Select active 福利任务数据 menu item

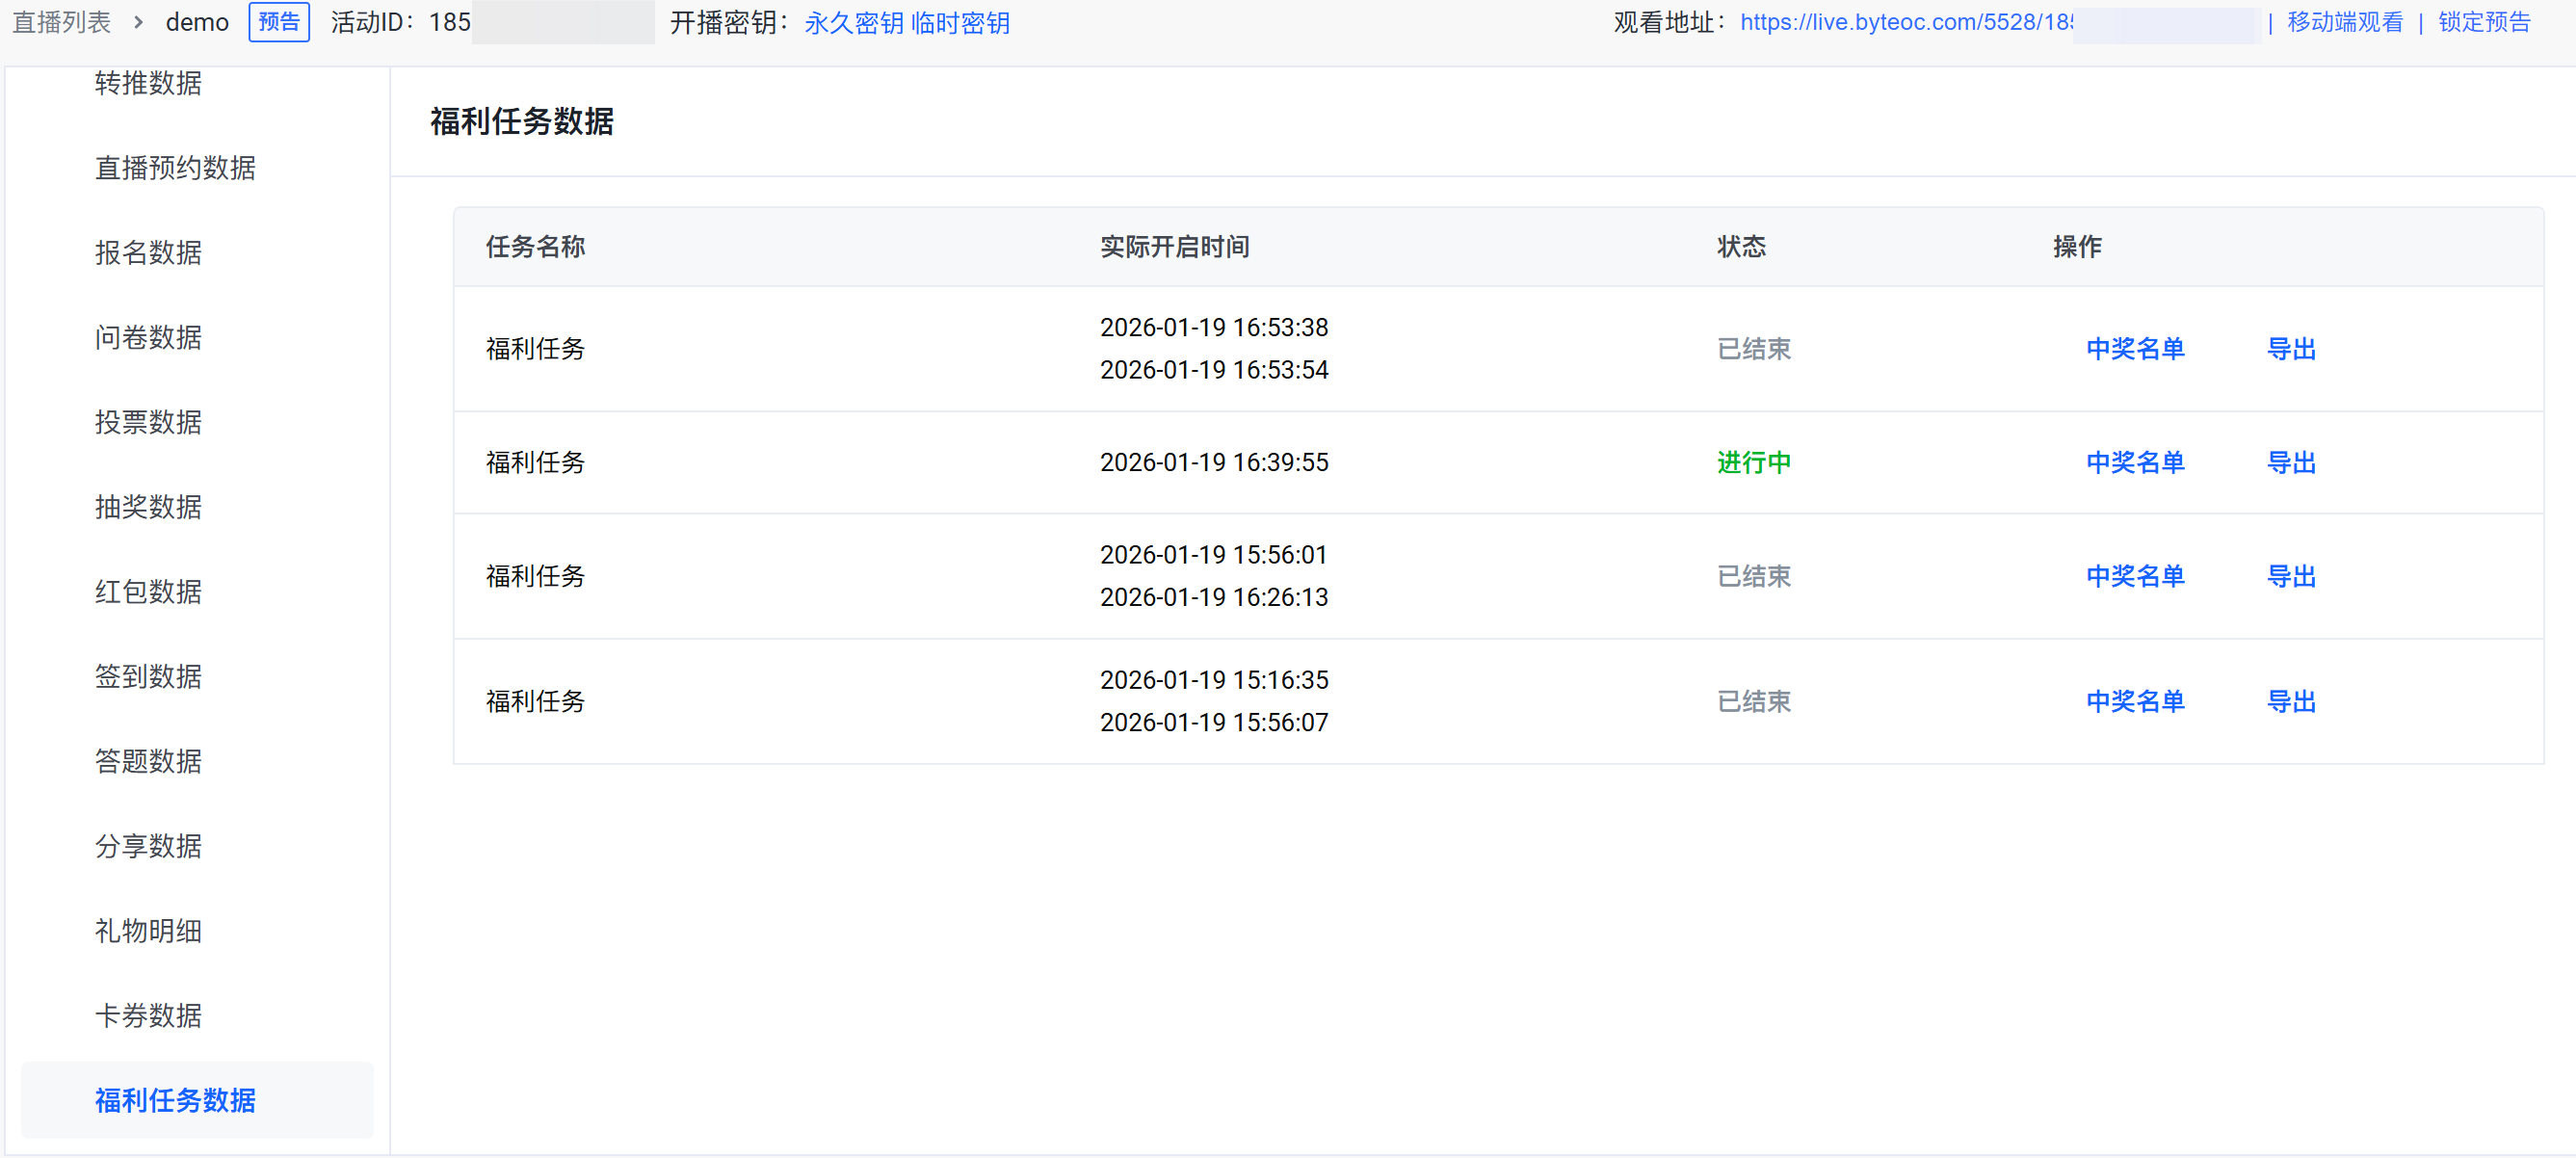[175, 1100]
